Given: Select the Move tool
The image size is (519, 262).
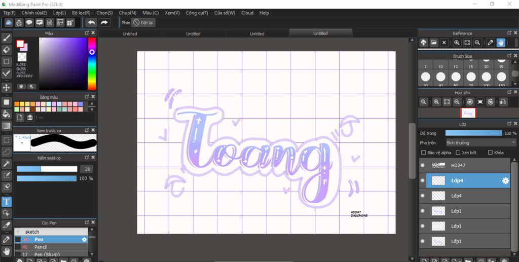Looking at the screenshot, I should pyautogui.click(x=6, y=87).
